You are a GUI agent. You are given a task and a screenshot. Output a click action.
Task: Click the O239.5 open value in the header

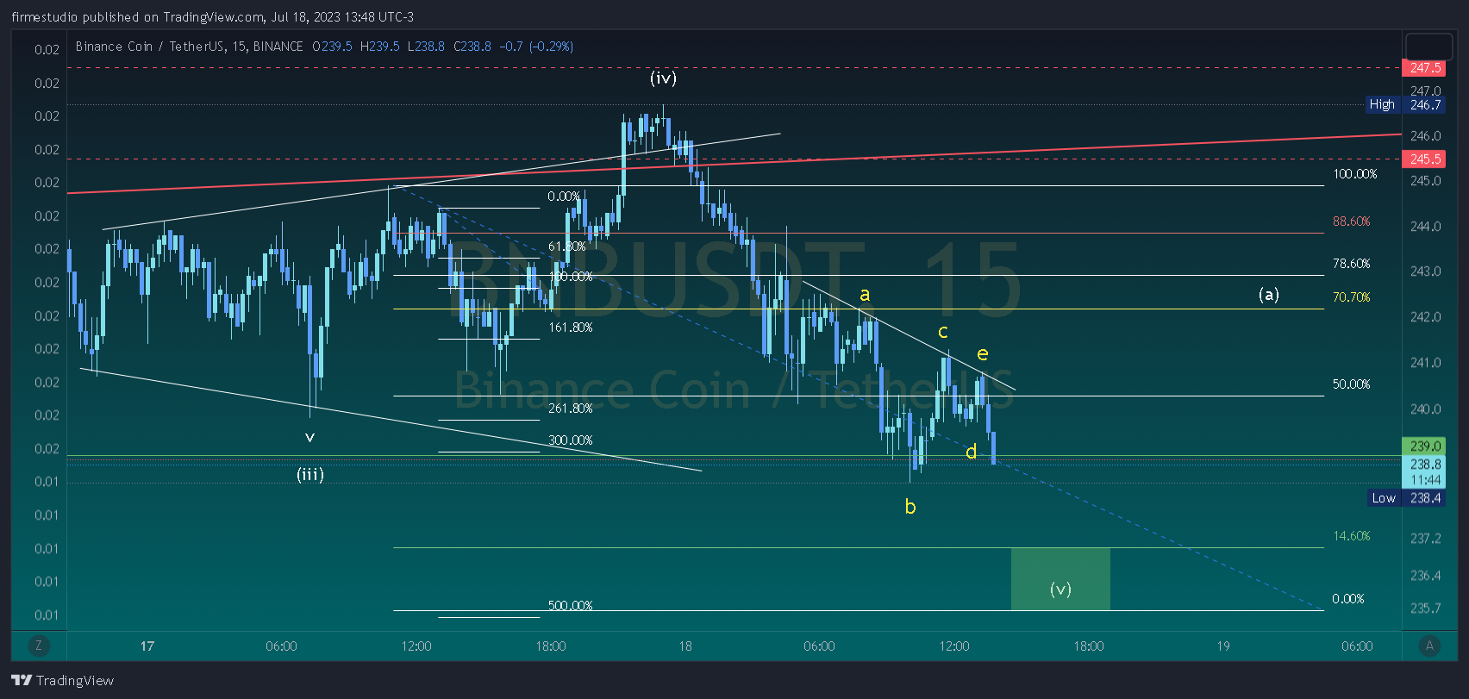332,47
